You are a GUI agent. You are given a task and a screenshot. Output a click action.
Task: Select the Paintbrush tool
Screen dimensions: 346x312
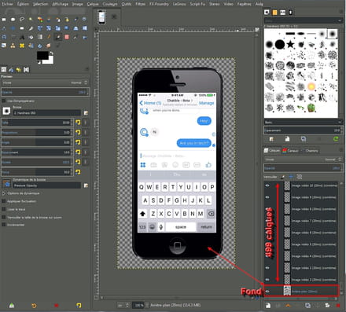(x=57, y=37)
